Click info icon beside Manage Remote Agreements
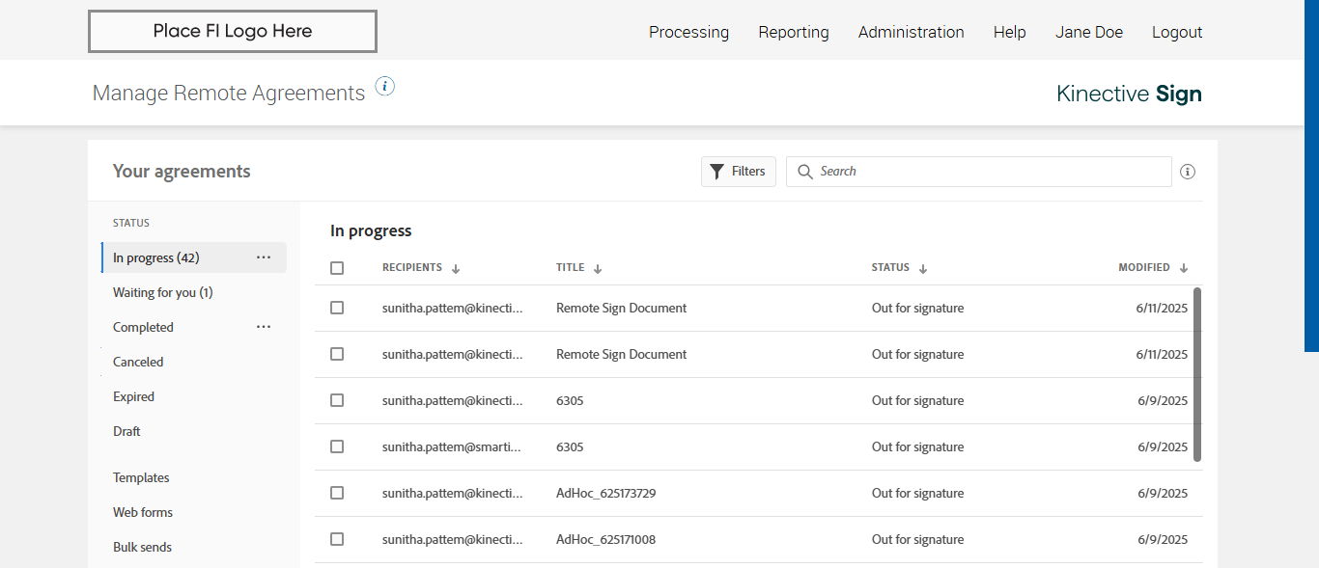 (385, 87)
